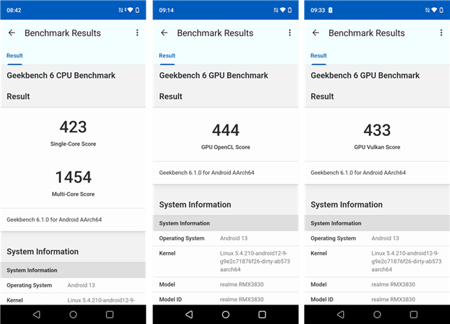Viewport: 450px width, 324px height.
Task: Tap Geekbench 6.1.0 version text under OpenCL score
Action: click(x=207, y=173)
